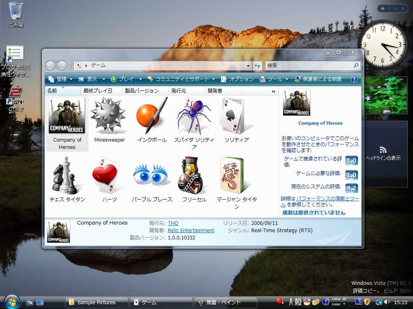Viewport: 413px width, 309px height.
Task: Expand the breadcrumb arrow before ゲーム
Action: click(x=86, y=66)
